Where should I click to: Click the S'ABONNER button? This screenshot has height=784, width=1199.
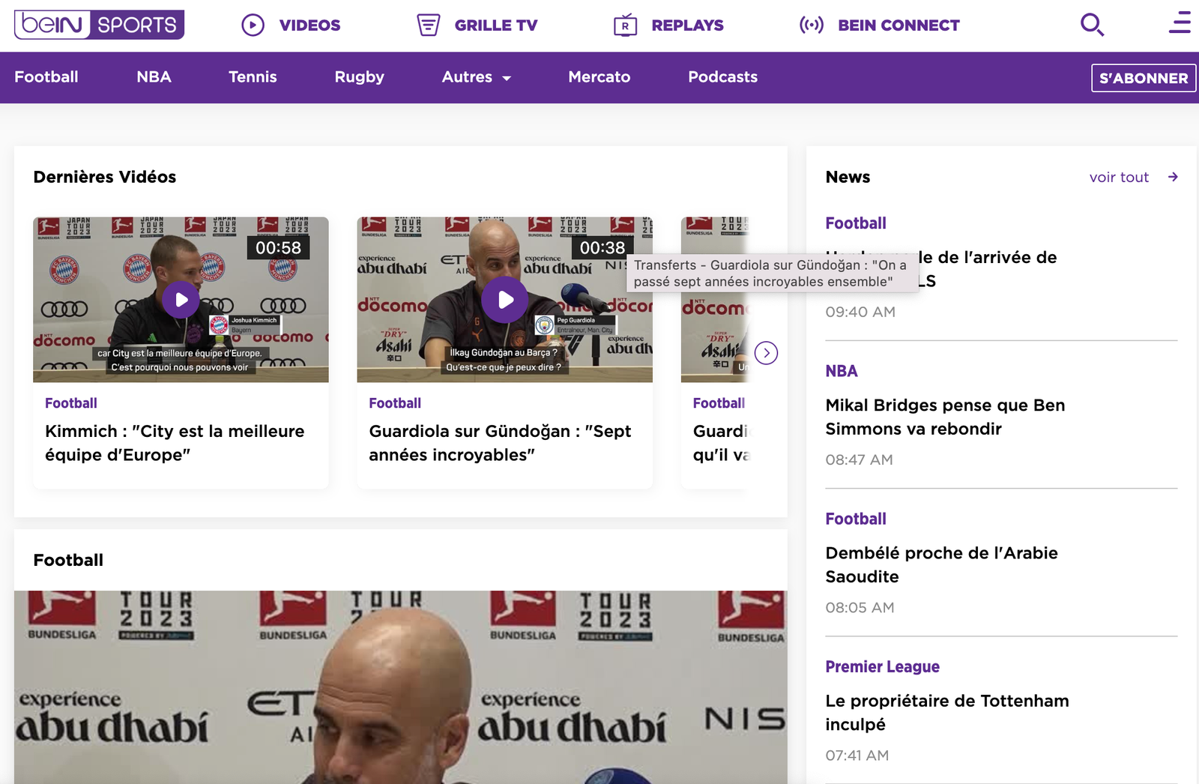tap(1143, 77)
